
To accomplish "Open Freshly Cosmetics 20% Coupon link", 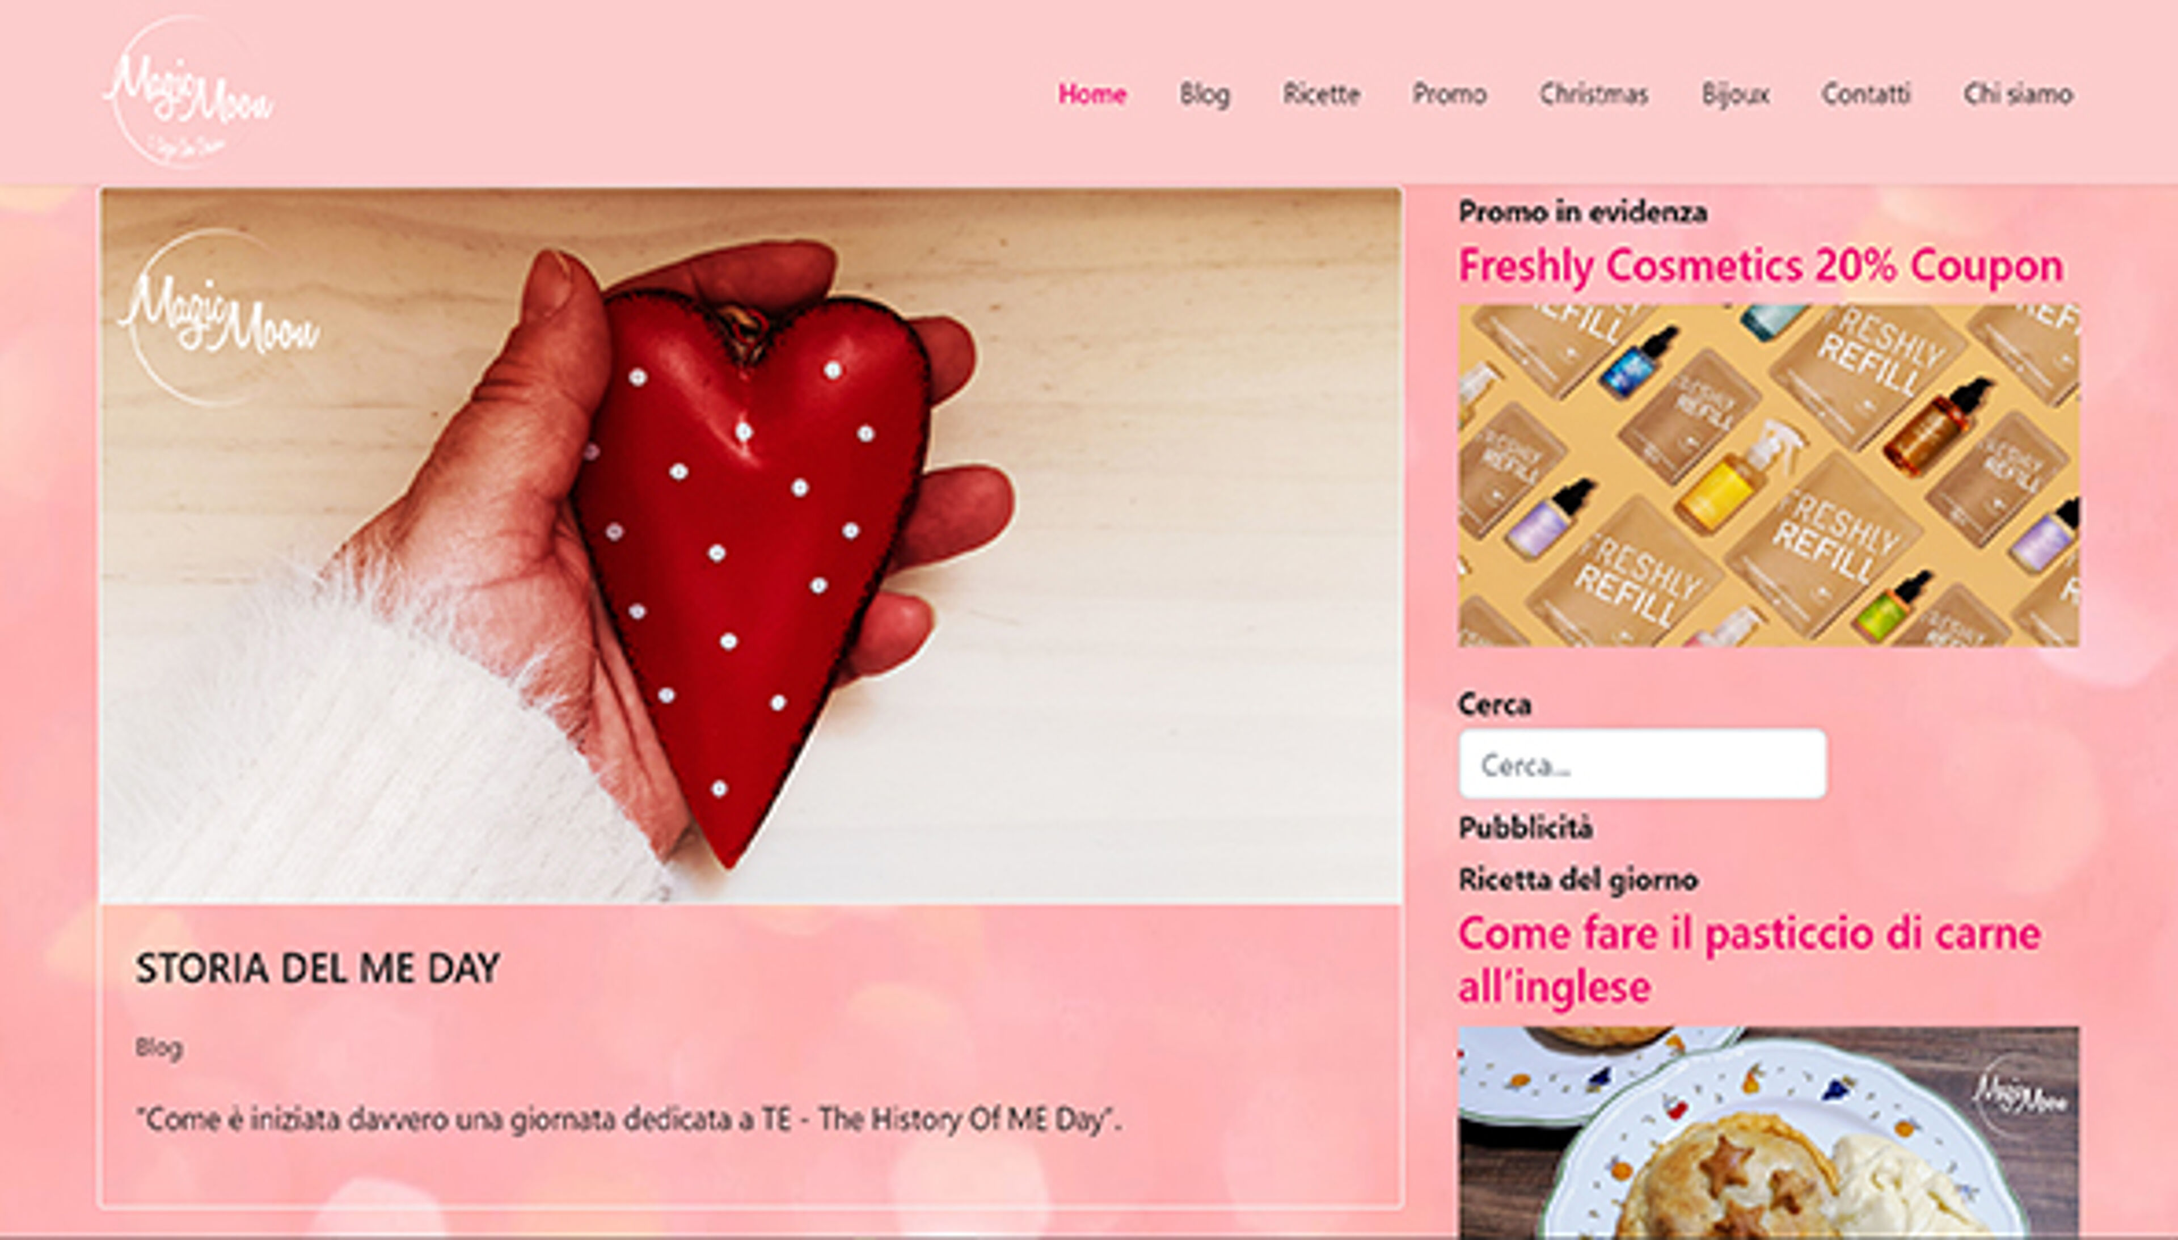I will pyautogui.click(x=1760, y=265).
